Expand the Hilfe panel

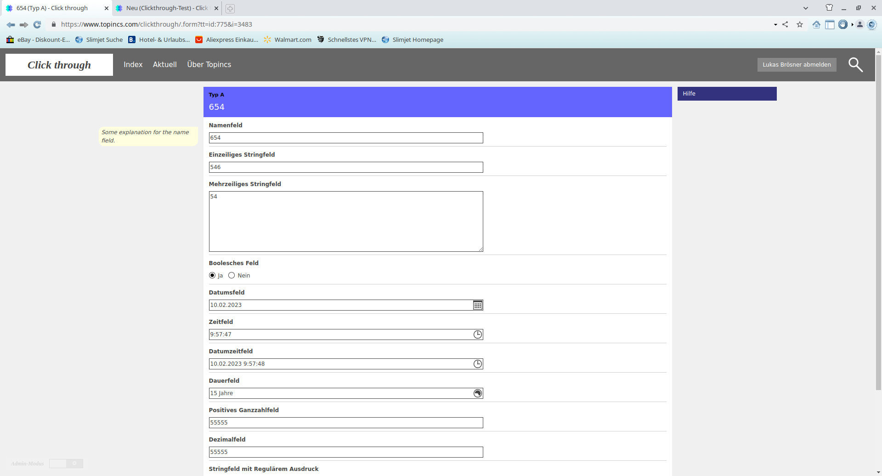point(727,94)
